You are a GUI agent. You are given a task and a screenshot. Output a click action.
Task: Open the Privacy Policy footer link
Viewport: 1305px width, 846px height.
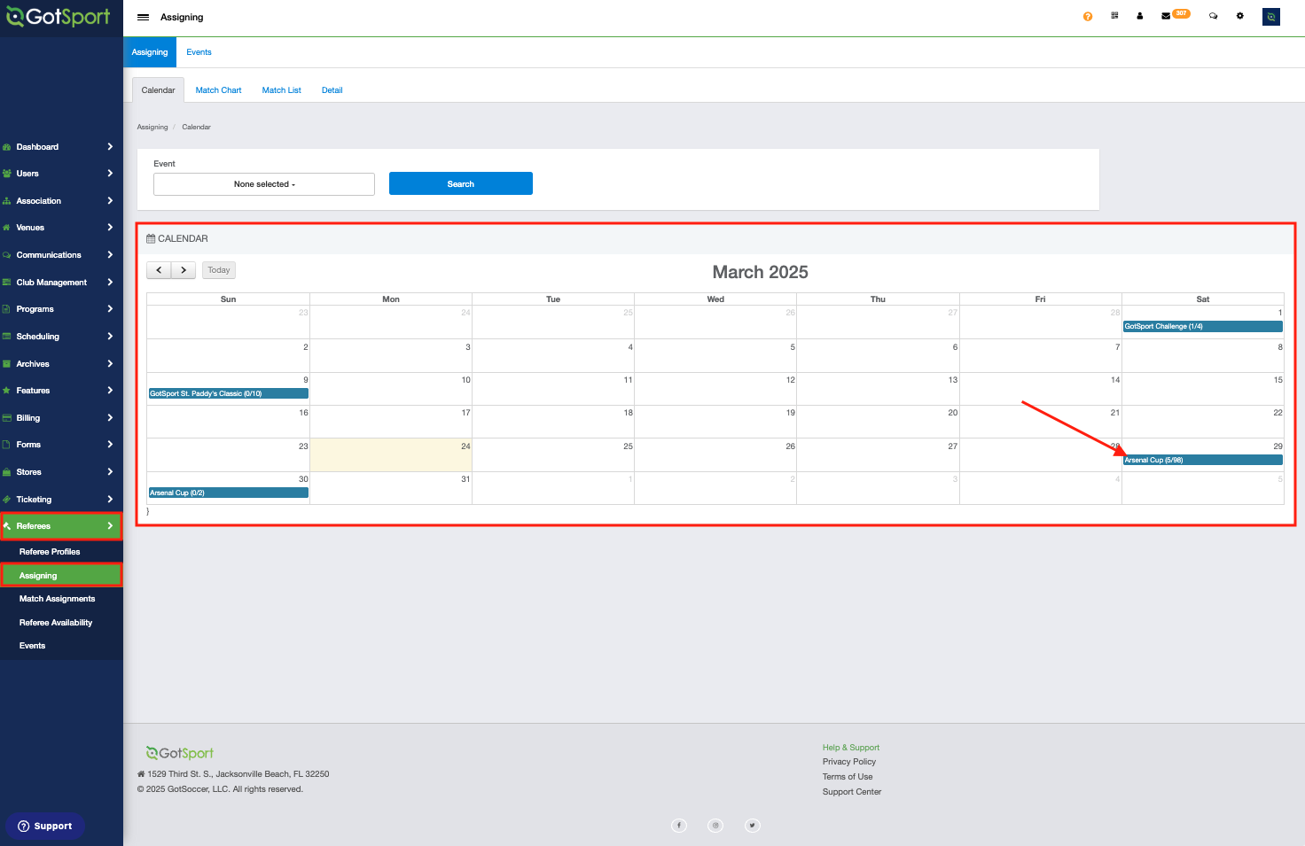849,762
